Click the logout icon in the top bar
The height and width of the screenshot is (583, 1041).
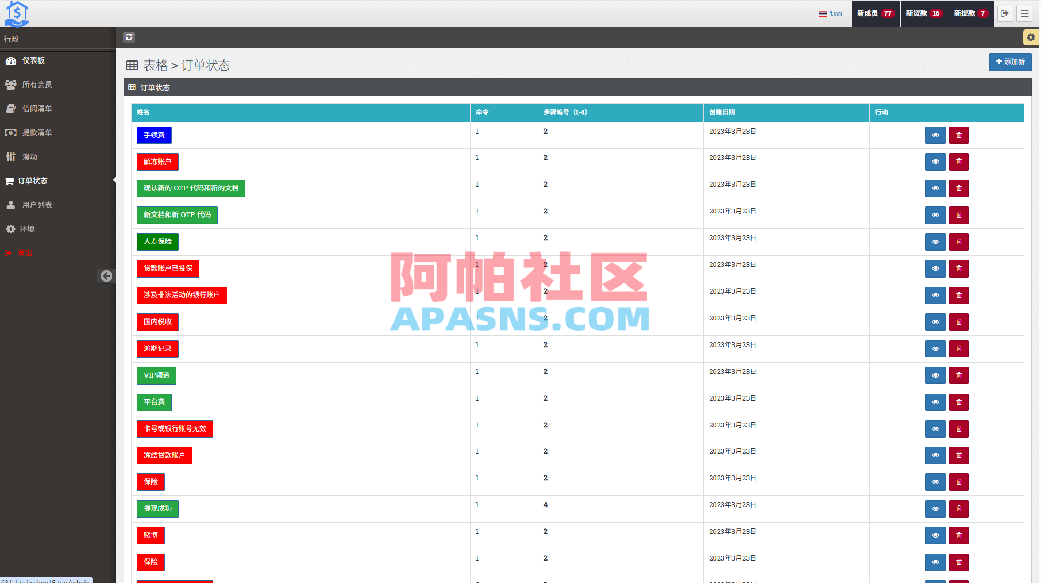click(1005, 13)
